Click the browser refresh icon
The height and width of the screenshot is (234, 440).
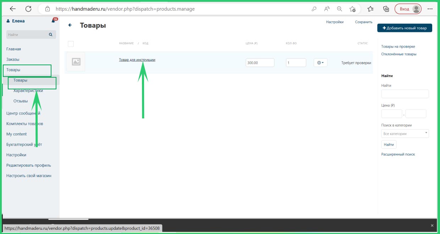click(x=28, y=9)
